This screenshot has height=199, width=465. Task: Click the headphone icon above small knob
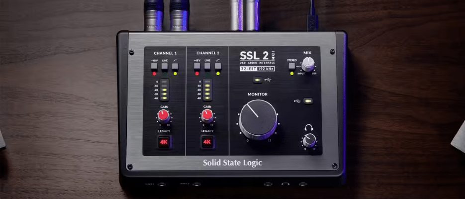(x=309, y=127)
